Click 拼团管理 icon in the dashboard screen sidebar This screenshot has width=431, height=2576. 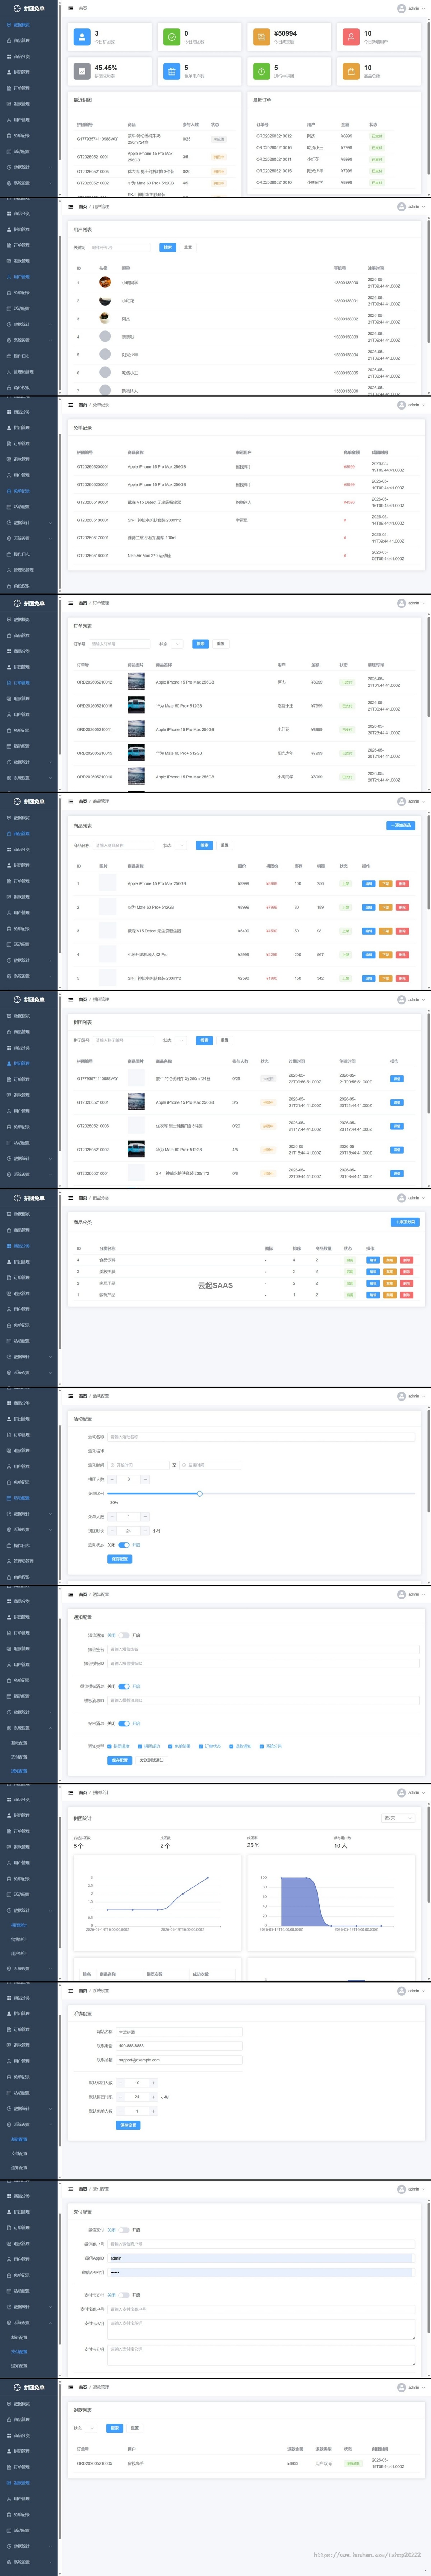tap(9, 72)
